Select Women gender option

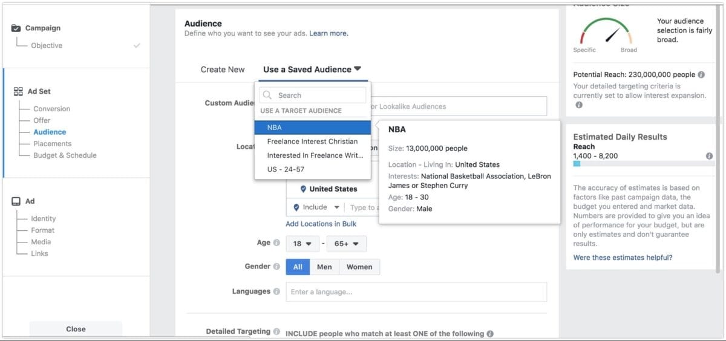pos(359,267)
